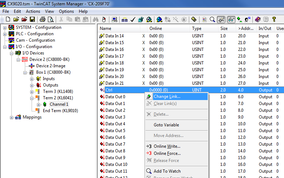The height and width of the screenshot is (178, 284).
Task: Select Device 2-Image in the tree
Action: pos(51,66)
